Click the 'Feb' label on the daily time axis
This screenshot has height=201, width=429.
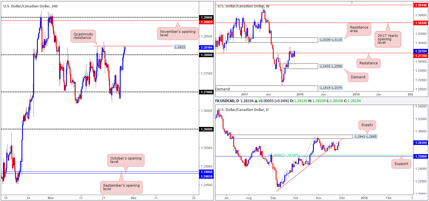[x=388, y=198]
